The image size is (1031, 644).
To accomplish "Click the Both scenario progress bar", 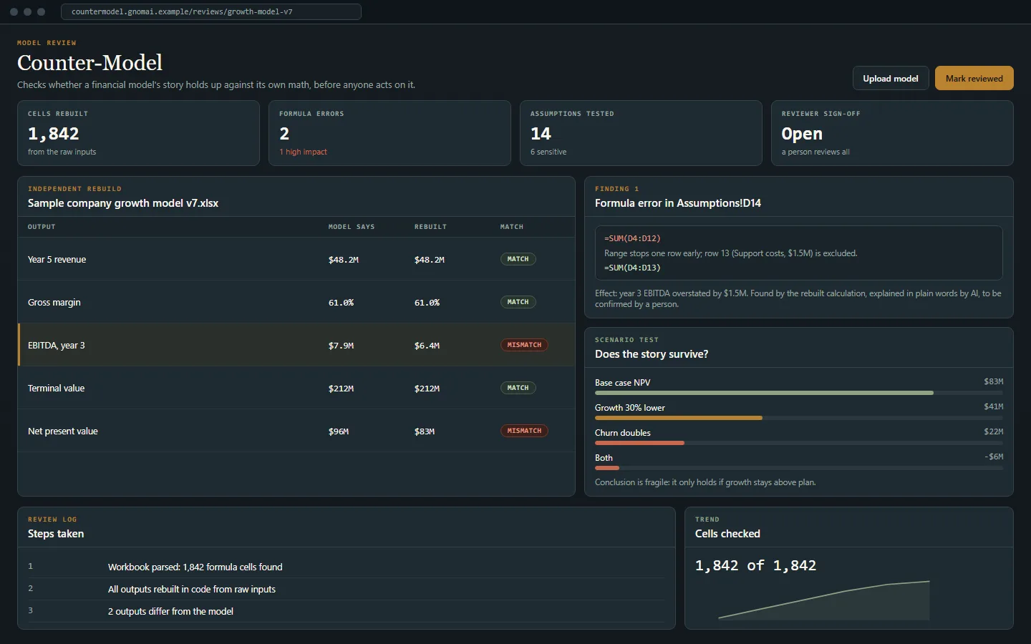I will 799,468.
